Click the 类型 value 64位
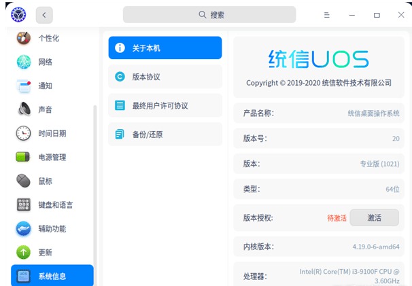The height and width of the screenshot is (286, 412). [392, 189]
